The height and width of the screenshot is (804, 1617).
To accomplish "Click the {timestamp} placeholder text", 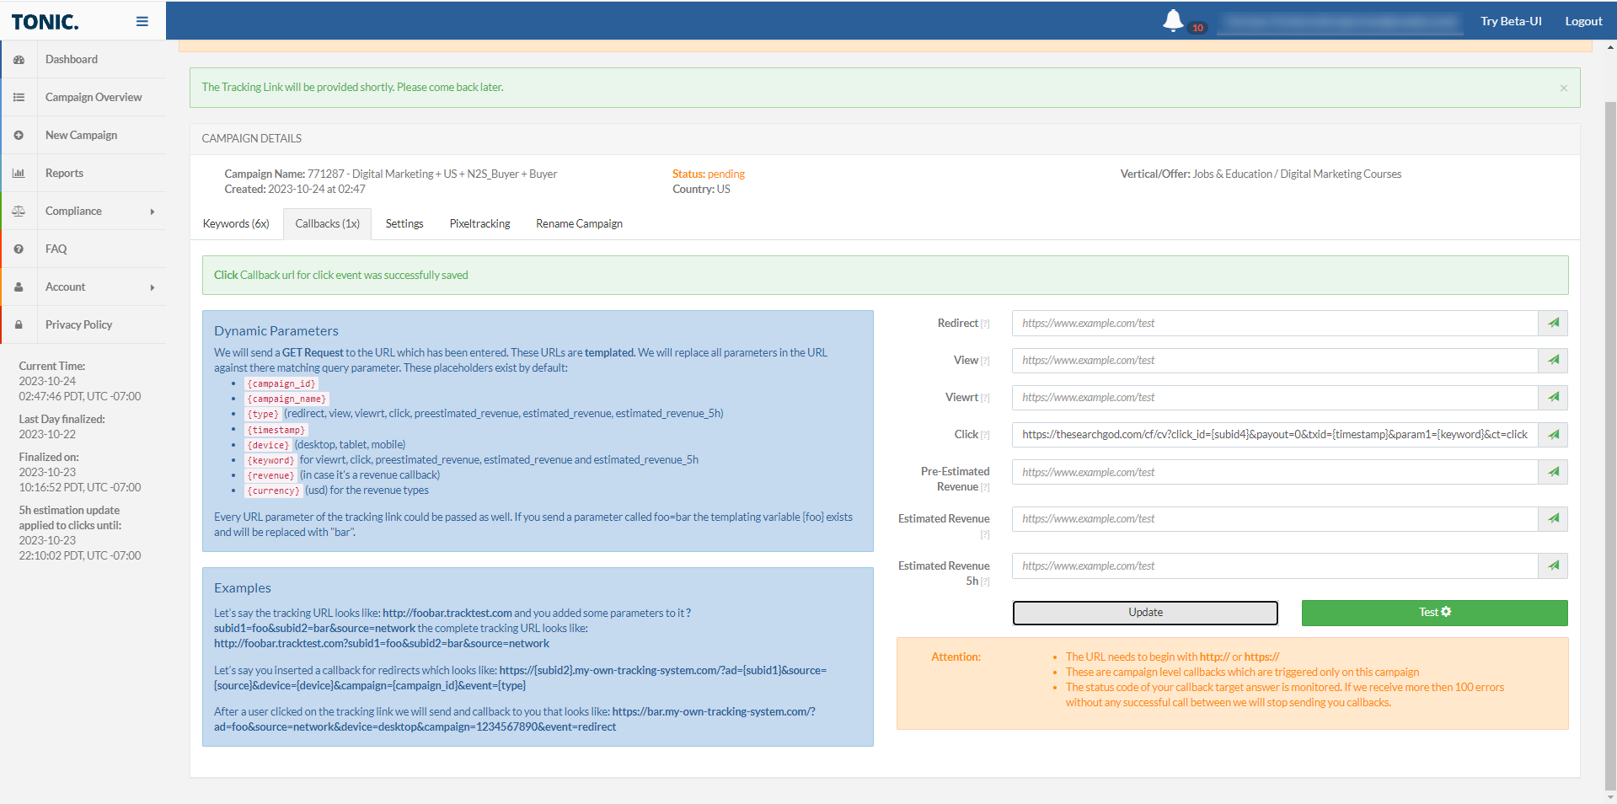I will tap(276, 430).
